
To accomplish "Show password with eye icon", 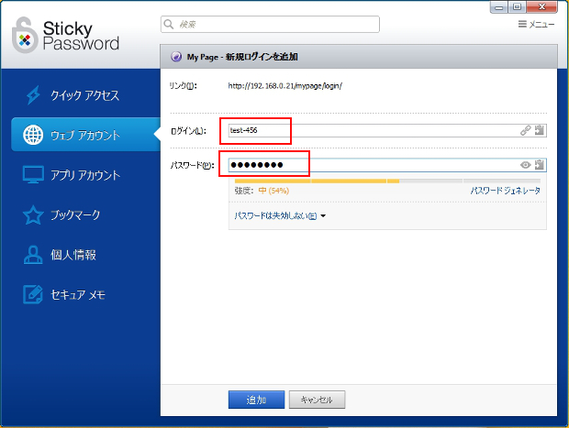I will [526, 165].
